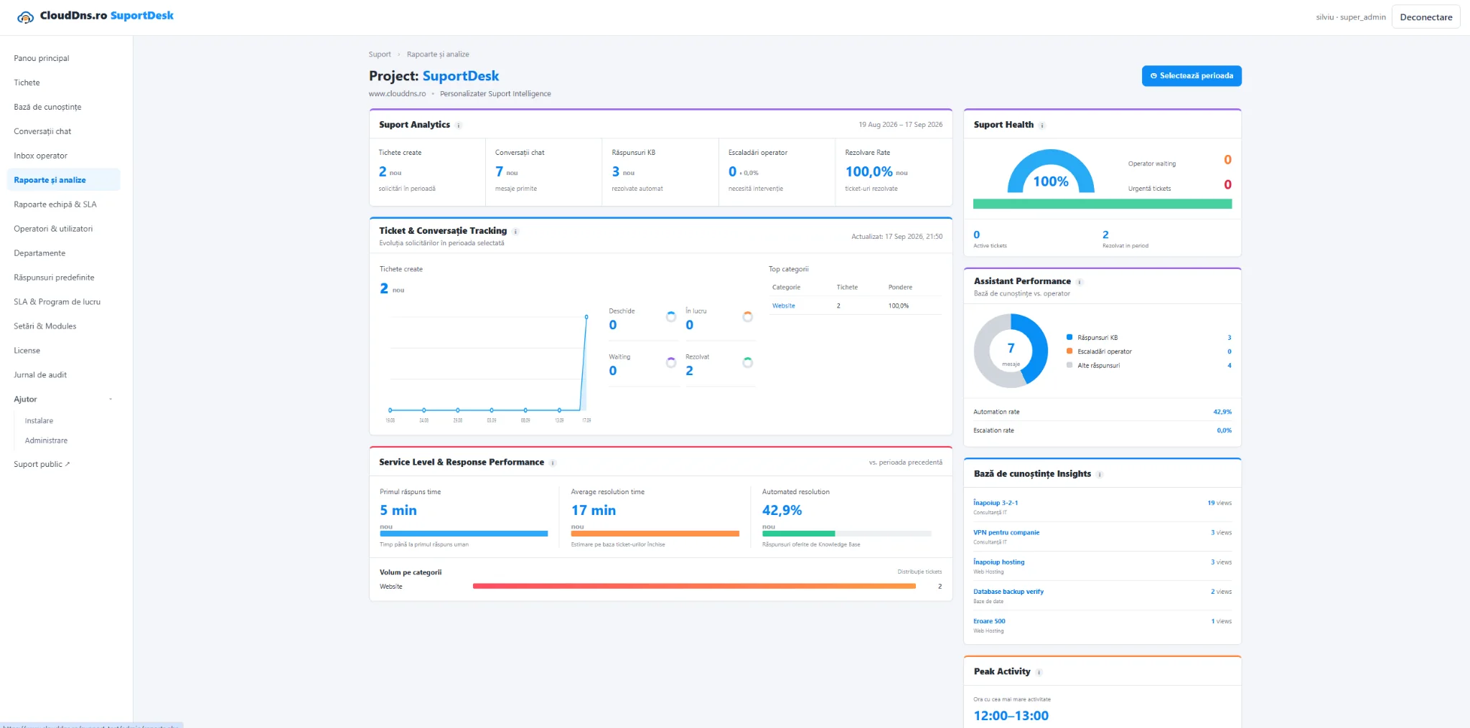This screenshot has width=1470, height=728.
Task: Open the VPN pentru companie article
Action: point(1006,533)
